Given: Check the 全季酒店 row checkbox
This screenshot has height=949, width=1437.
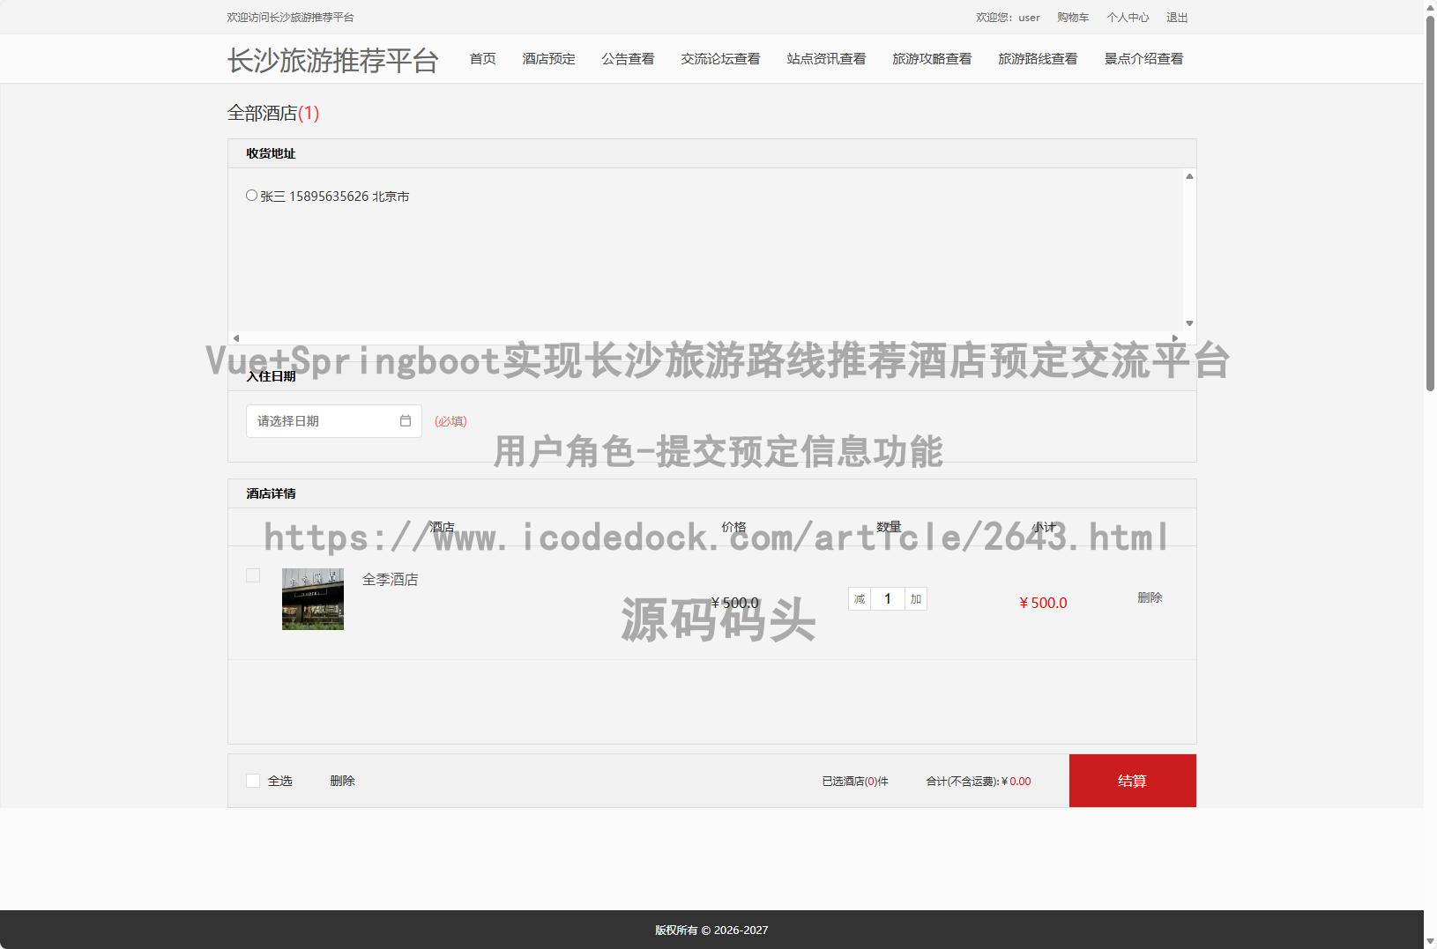Looking at the screenshot, I should pos(253,575).
